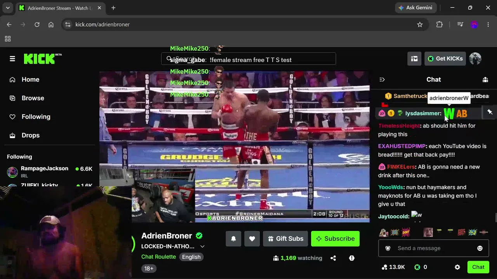This screenshot has width=497, height=279.
Task: Share the stream
Action: (x=333, y=258)
